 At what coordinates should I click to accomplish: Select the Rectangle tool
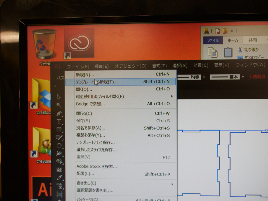(59, 129)
